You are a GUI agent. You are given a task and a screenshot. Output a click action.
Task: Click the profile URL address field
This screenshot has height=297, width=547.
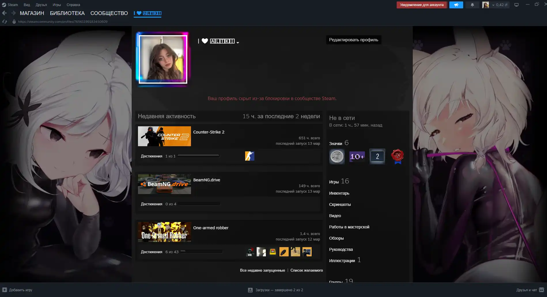(x=63, y=22)
